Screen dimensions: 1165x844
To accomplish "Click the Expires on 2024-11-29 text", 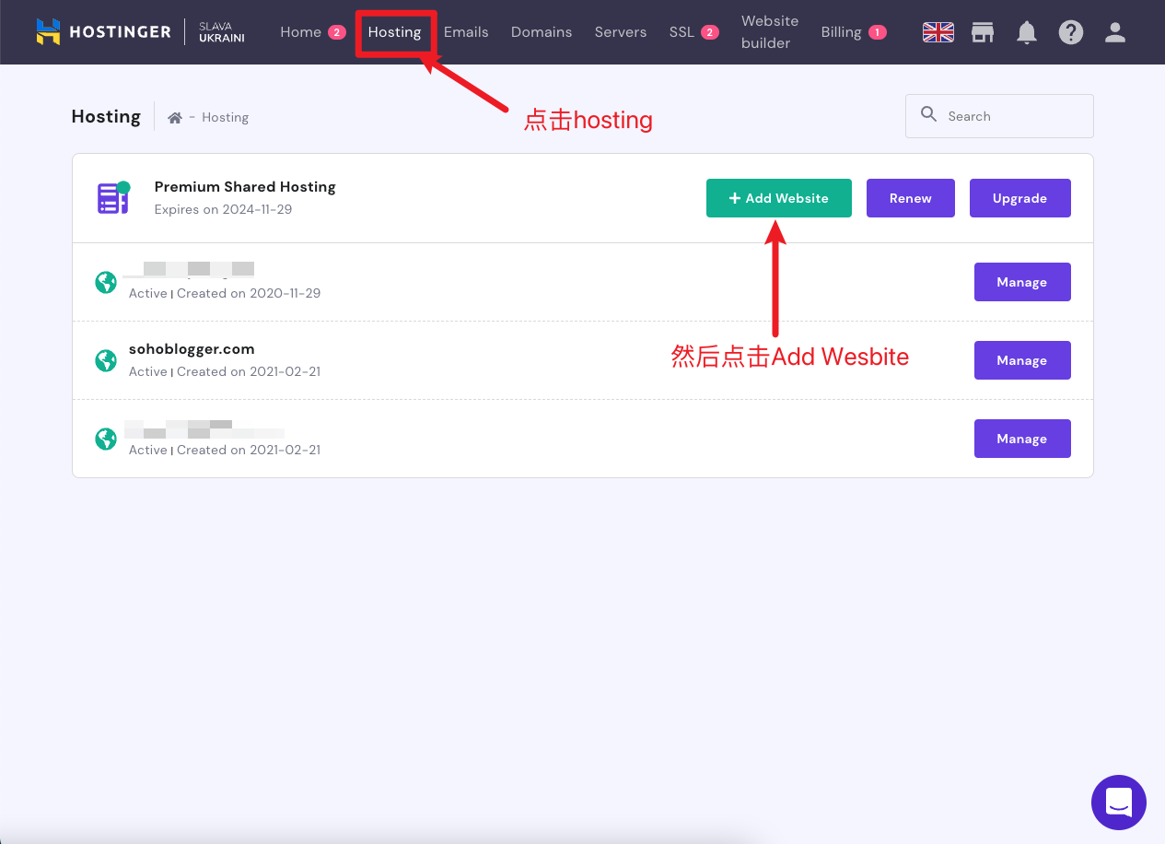I will [x=223, y=209].
